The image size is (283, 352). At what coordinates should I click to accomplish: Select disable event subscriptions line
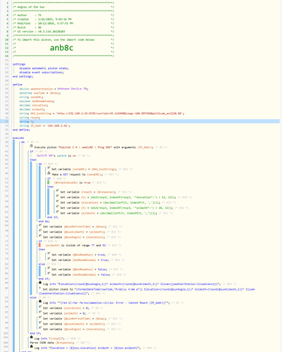[42, 73]
